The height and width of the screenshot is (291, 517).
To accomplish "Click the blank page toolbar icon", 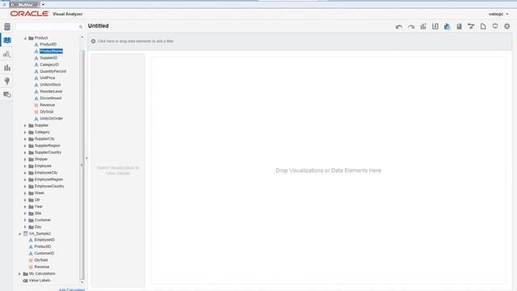I will pyautogui.click(x=483, y=27).
